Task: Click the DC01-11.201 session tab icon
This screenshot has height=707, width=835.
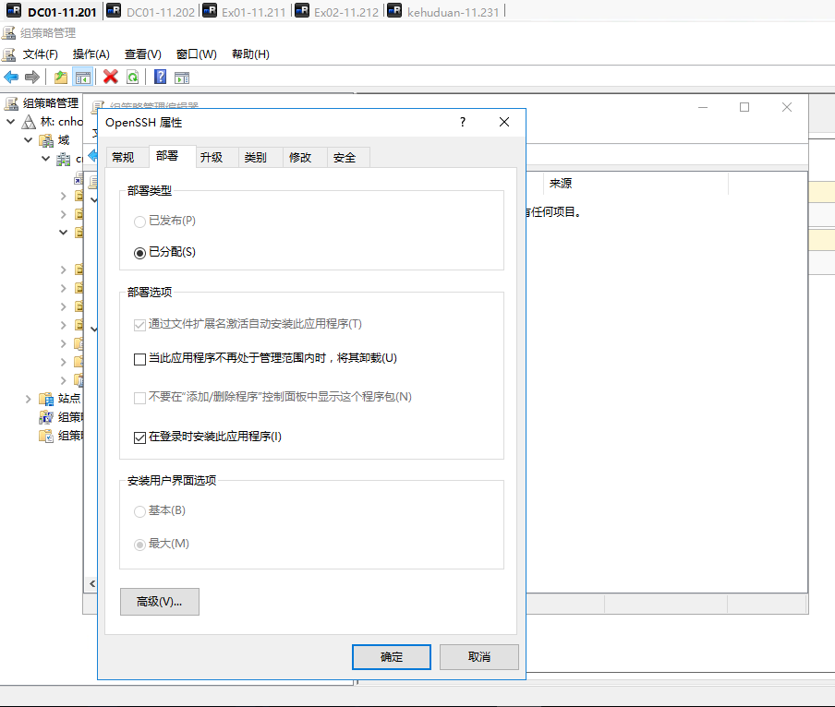Action: tap(14, 11)
